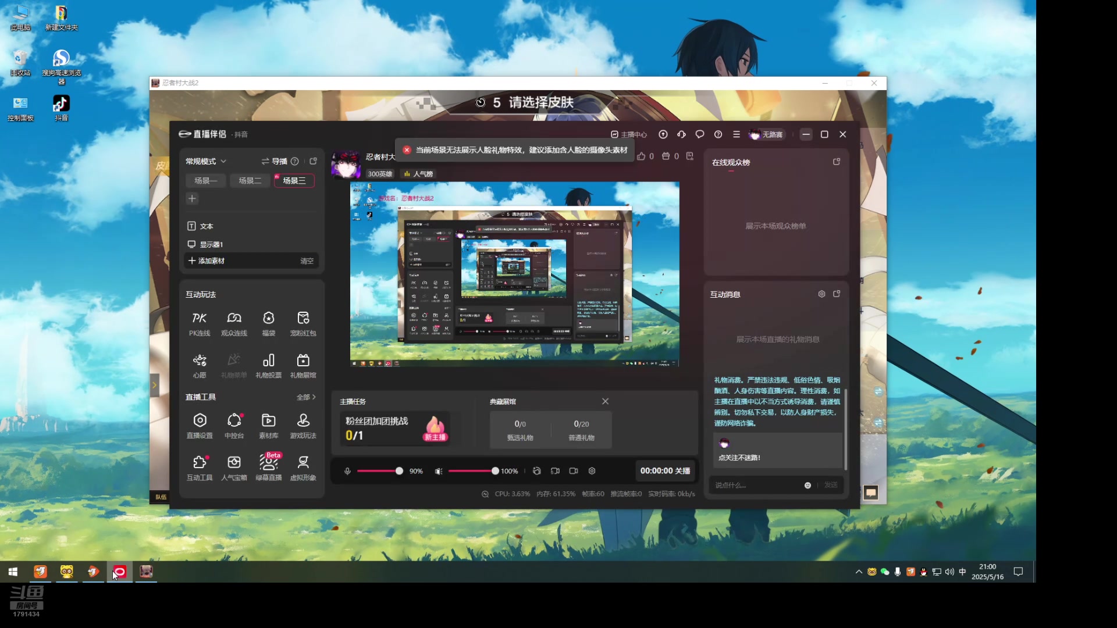Click 清空 to clear sources
Image resolution: width=1117 pixels, height=628 pixels.
click(x=307, y=261)
